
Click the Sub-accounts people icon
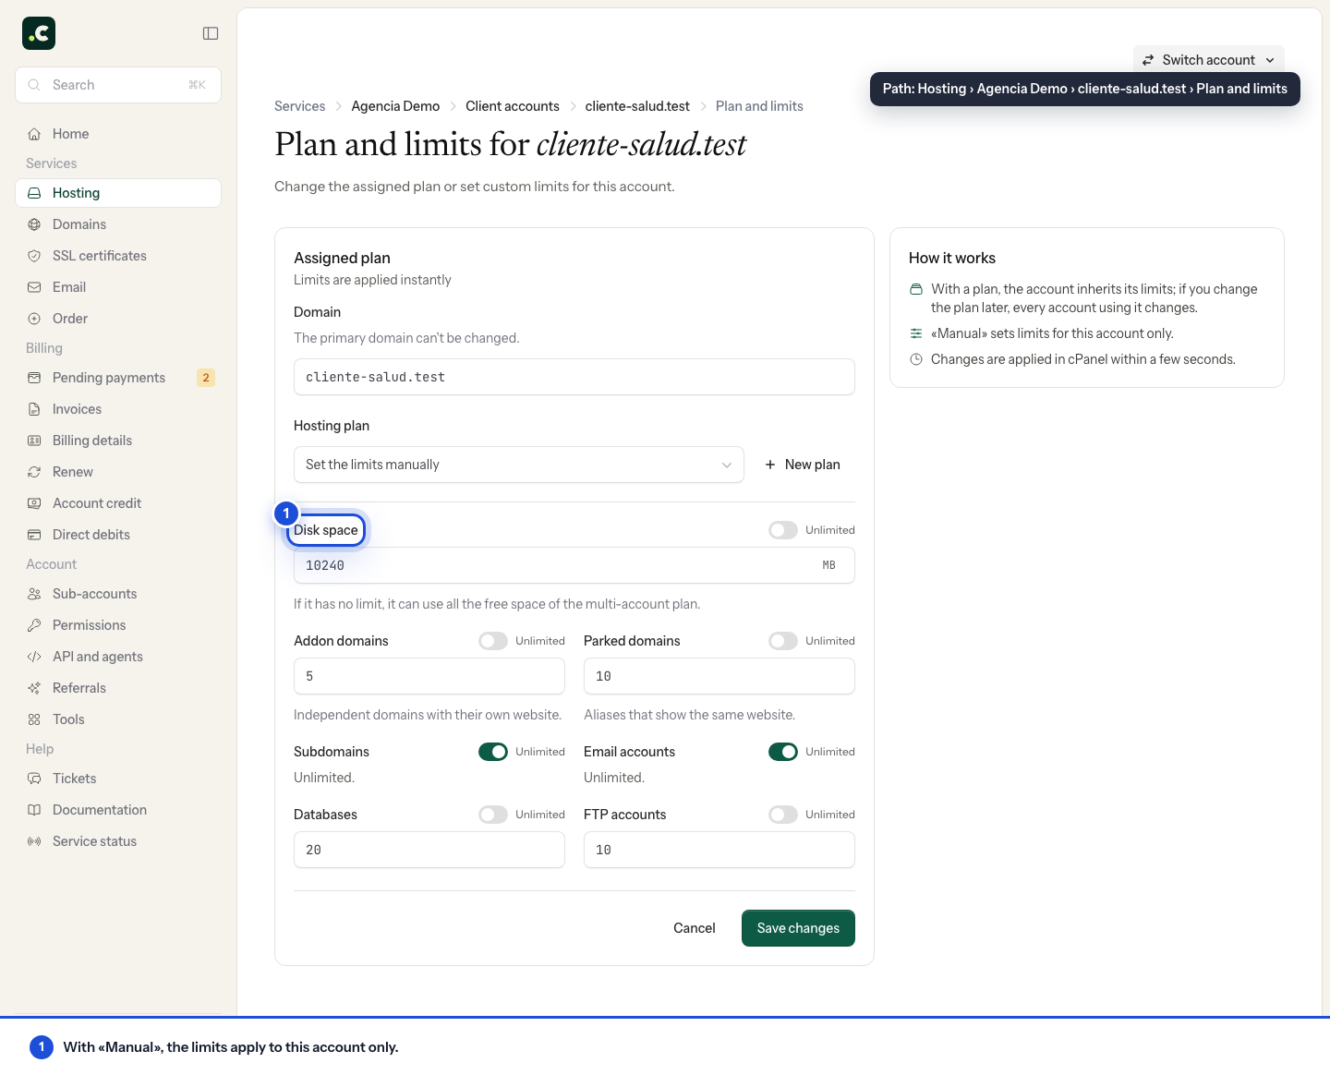point(34,594)
